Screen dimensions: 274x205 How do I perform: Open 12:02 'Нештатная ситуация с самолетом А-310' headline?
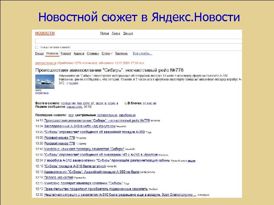coord(120,194)
